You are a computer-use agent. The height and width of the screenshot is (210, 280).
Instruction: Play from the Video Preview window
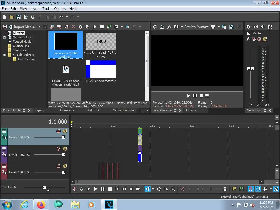coord(188,96)
